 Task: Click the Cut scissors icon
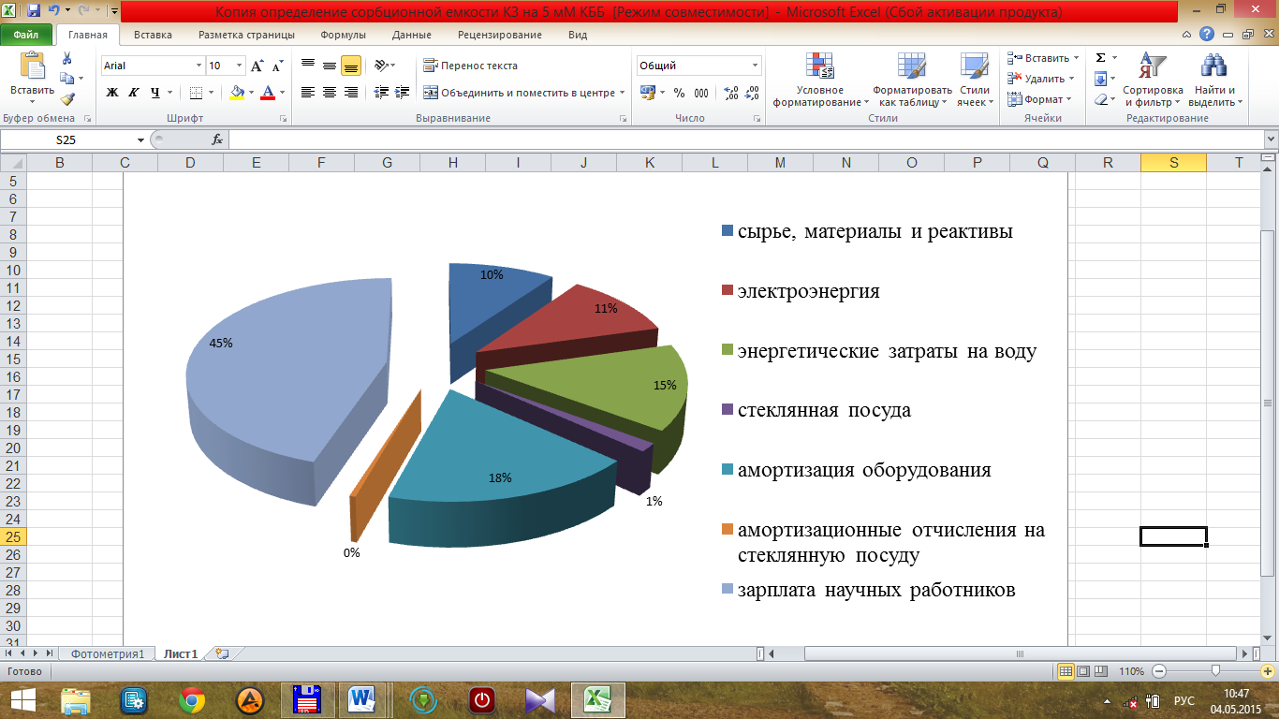point(66,58)
